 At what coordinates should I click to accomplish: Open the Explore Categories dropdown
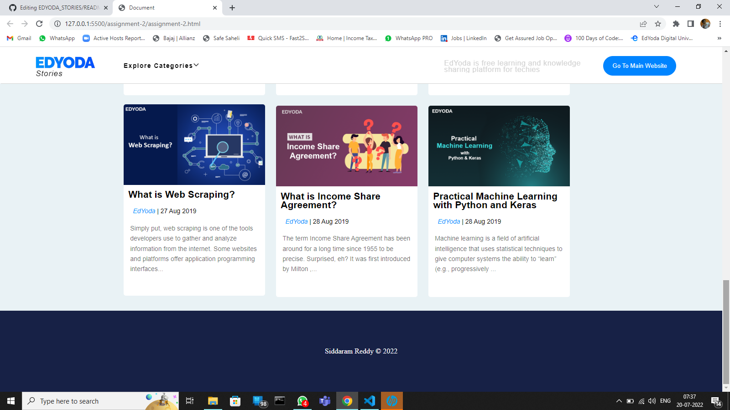[x=160, y=66]
